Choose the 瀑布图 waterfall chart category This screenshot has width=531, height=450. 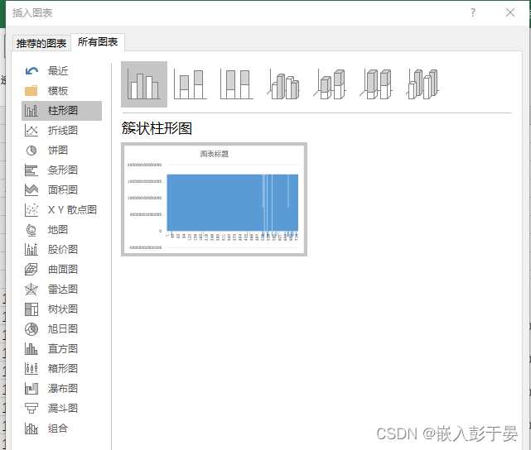pos(61,389)
